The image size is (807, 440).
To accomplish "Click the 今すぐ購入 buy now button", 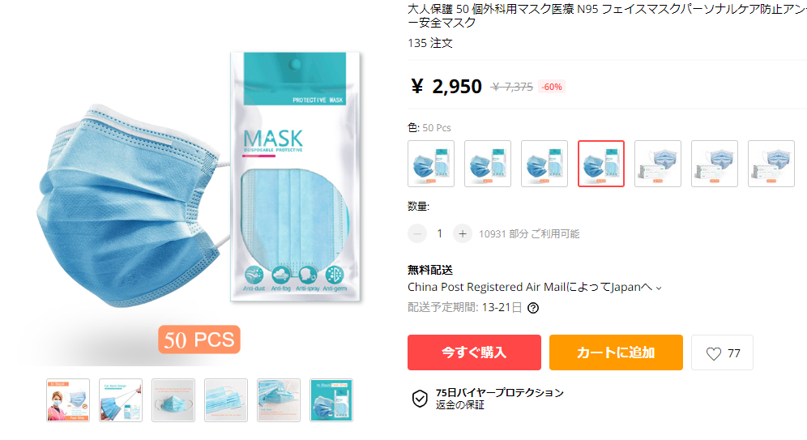I will click(474, 352).
